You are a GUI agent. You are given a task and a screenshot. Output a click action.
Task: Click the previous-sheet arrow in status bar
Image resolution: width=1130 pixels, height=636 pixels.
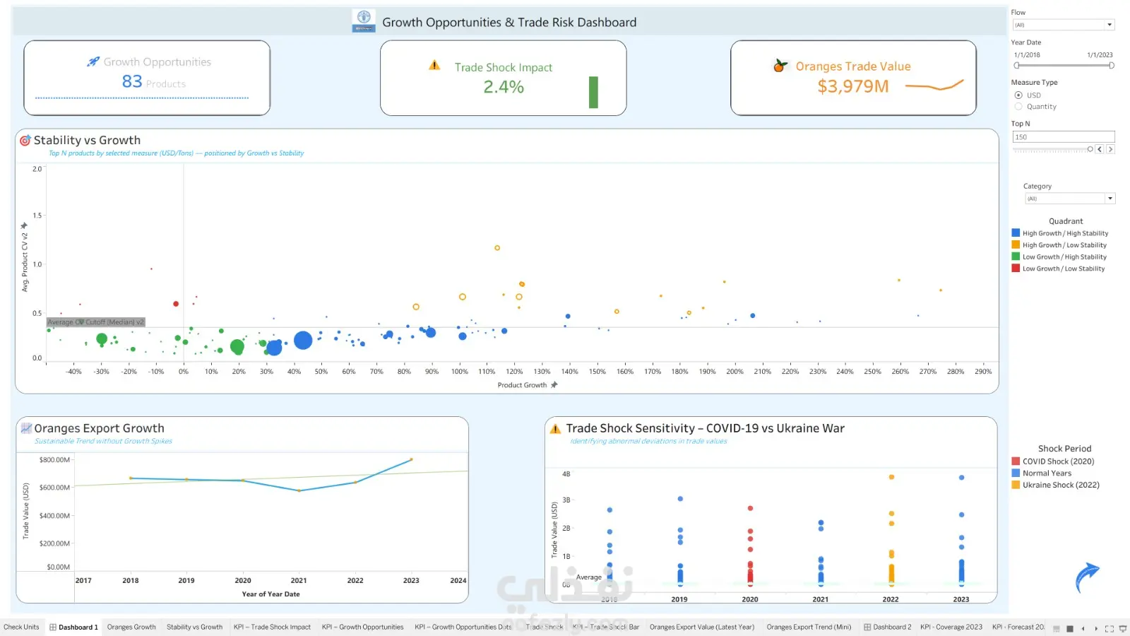coord(1083,628)
